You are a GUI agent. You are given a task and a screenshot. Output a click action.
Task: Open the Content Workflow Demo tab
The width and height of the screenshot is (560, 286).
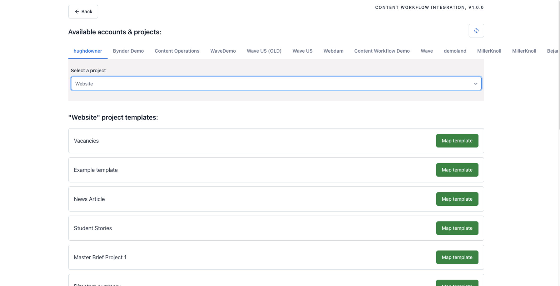[382, 51]
